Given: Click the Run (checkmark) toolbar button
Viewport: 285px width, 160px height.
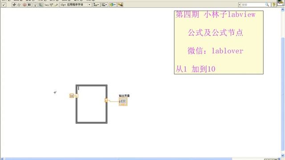Looking at the screenshot, I should pyautogui.click(x=4, y=5).
